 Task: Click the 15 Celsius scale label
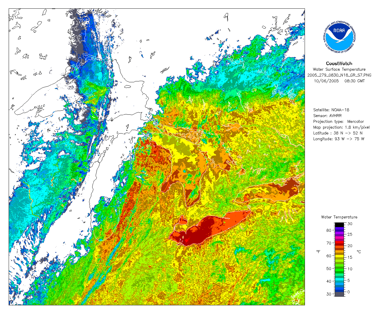tap(350, 257)
